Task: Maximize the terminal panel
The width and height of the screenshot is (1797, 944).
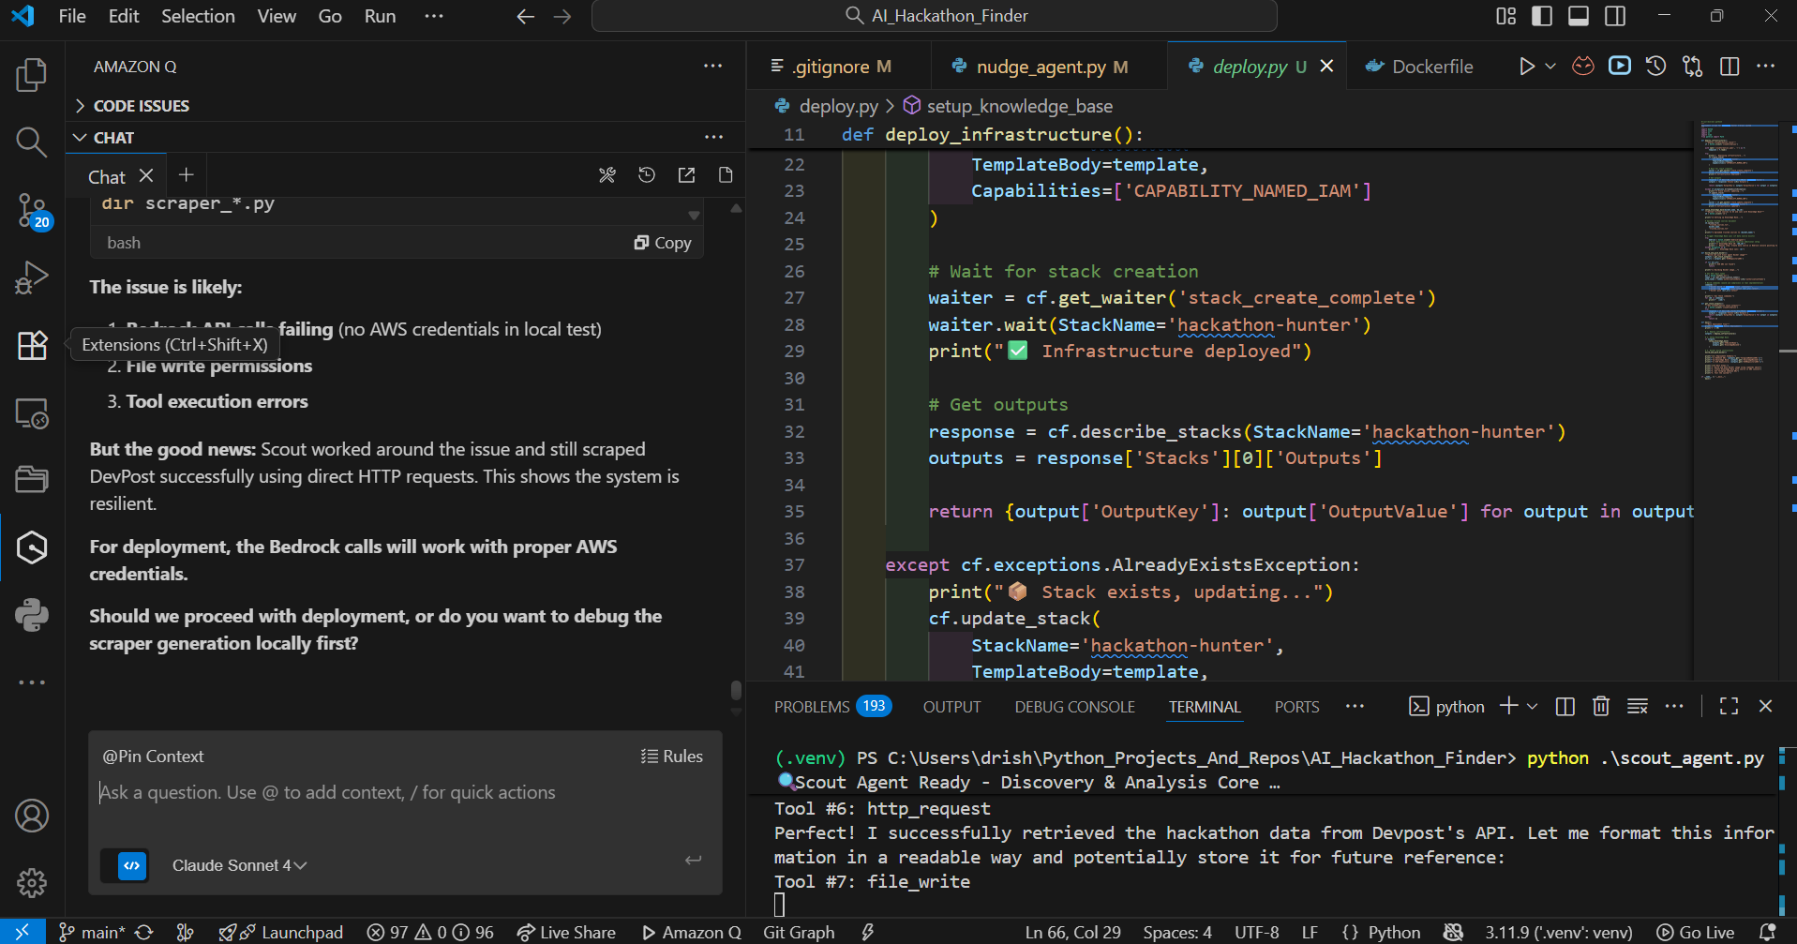Action: [x=1729, y=706]
